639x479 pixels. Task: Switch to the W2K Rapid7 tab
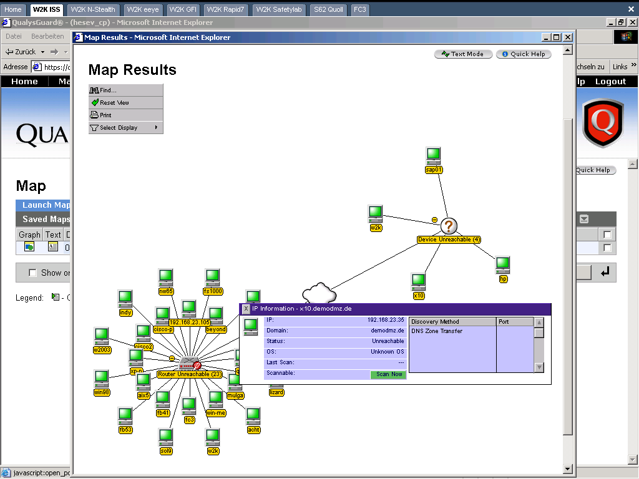click(x=225, y=9)
